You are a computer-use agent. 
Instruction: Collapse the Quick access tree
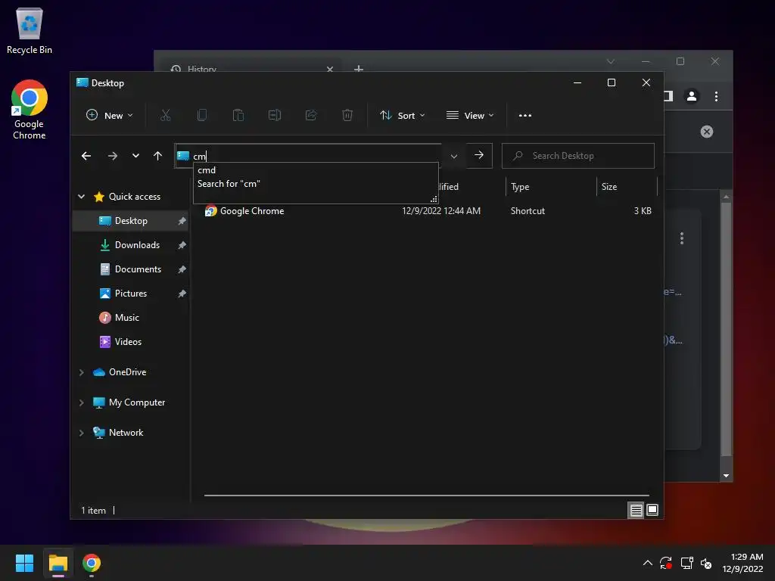coord(82,197)
